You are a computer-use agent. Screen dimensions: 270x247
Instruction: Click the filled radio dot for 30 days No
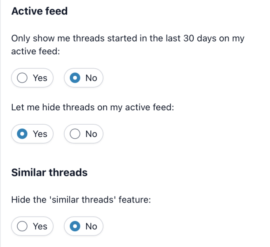tap(75, 78)
